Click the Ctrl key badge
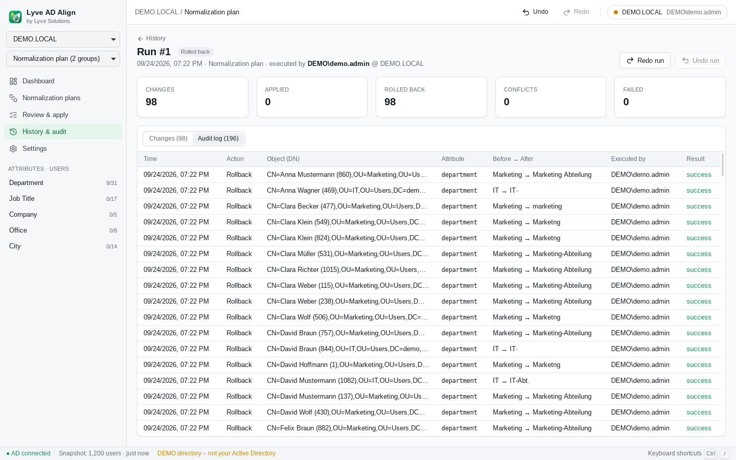Screen dimensions: 736x460 [x=710, y=453]
